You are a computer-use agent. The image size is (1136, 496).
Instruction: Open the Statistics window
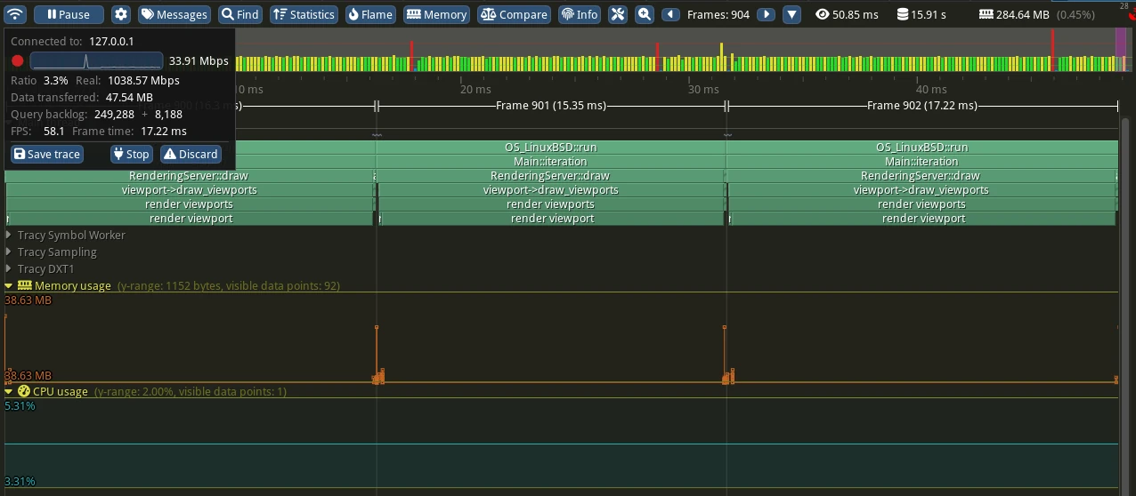pos(304,14)
